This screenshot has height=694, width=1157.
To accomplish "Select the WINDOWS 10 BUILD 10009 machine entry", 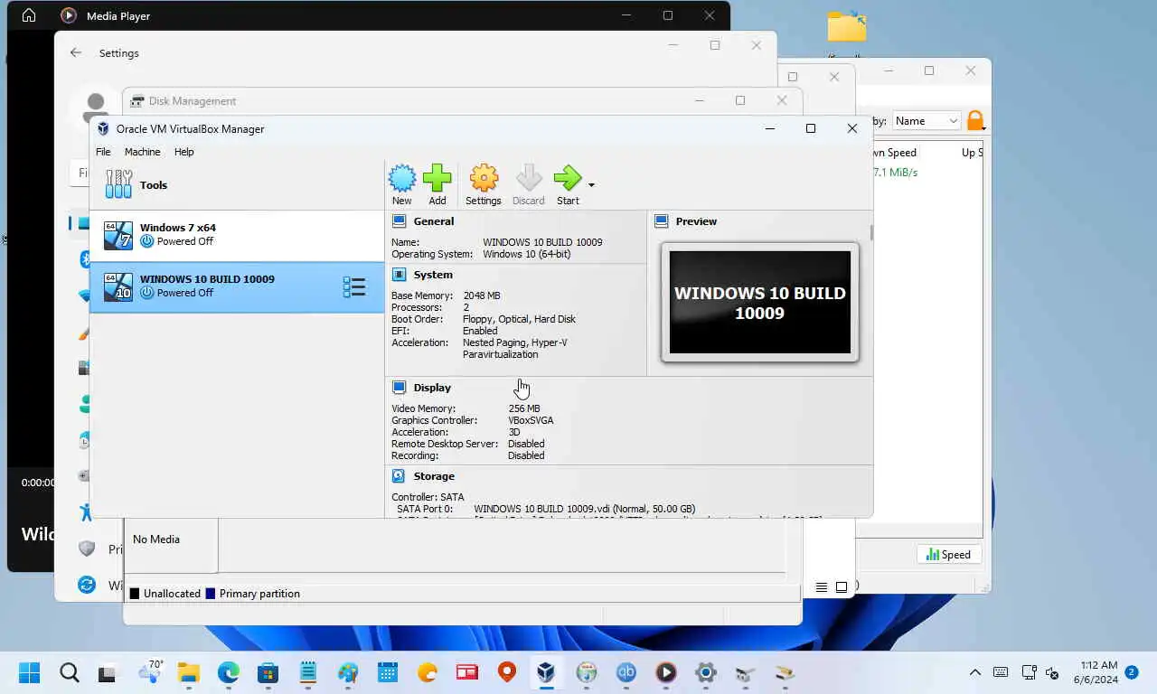I will pyautogui.click(x=237, y=286).
